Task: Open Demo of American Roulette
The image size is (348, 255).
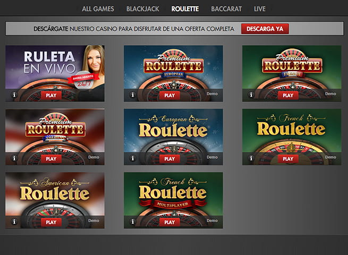Action: pos(94,220)
